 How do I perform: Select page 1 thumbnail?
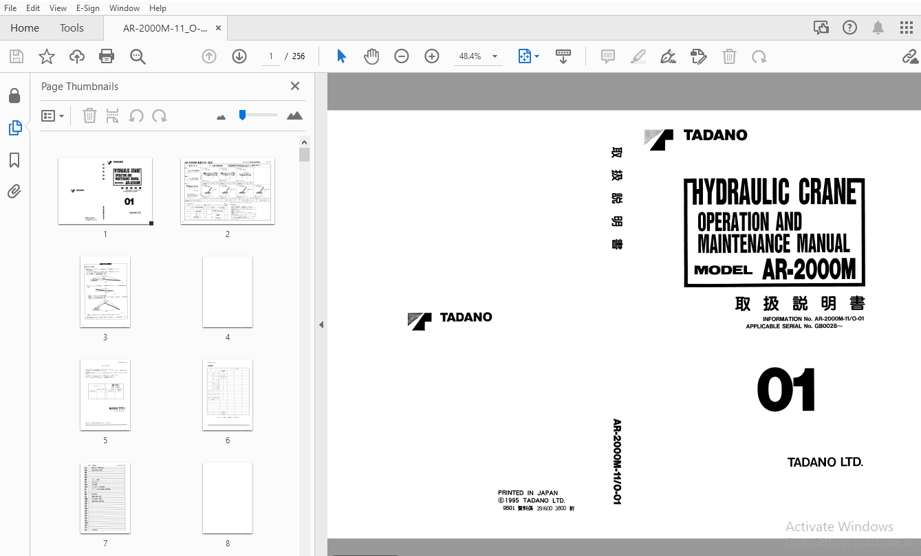[x=105, y=191]
